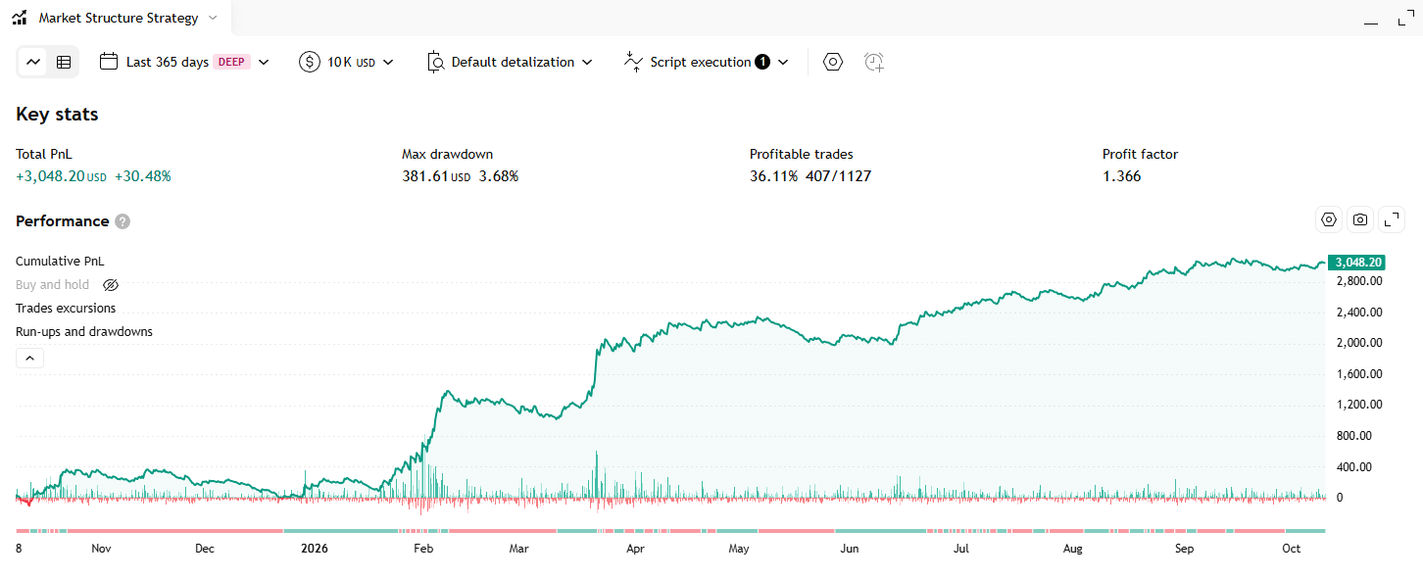The width and height of the screenshot is (1423, 578).
Task: Expand Performance chart to fullscreen
Action: pos(1392,219)
